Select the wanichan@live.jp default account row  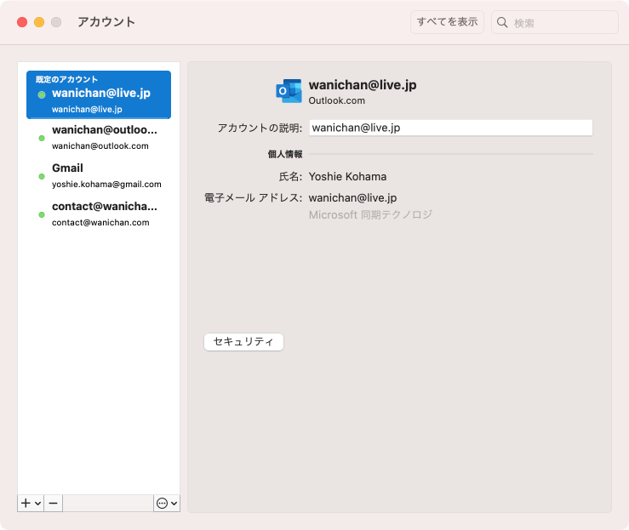tap(99, 94)
